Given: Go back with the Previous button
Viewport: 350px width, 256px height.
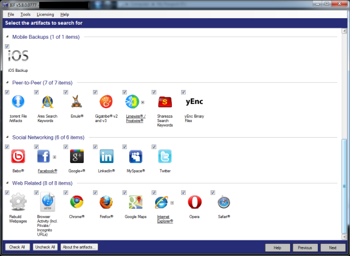Looking at the screenshot, I should pyautogui.click(x=305, y=248).
